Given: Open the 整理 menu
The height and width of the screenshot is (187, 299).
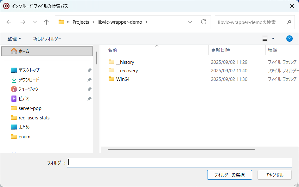Looking at the screenshot, I should click(14, 39).
